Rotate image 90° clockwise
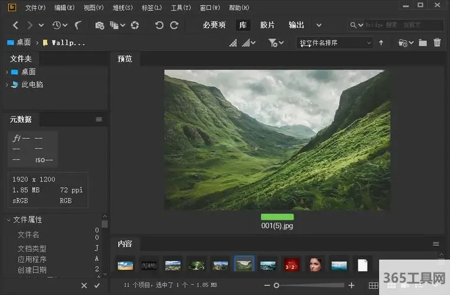 pyautogui.click(x=174, y=25)
